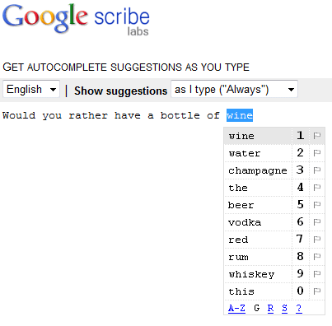
Task: Click the A-Z sort link
Action: pyautogui.click(x=236, y=308)
